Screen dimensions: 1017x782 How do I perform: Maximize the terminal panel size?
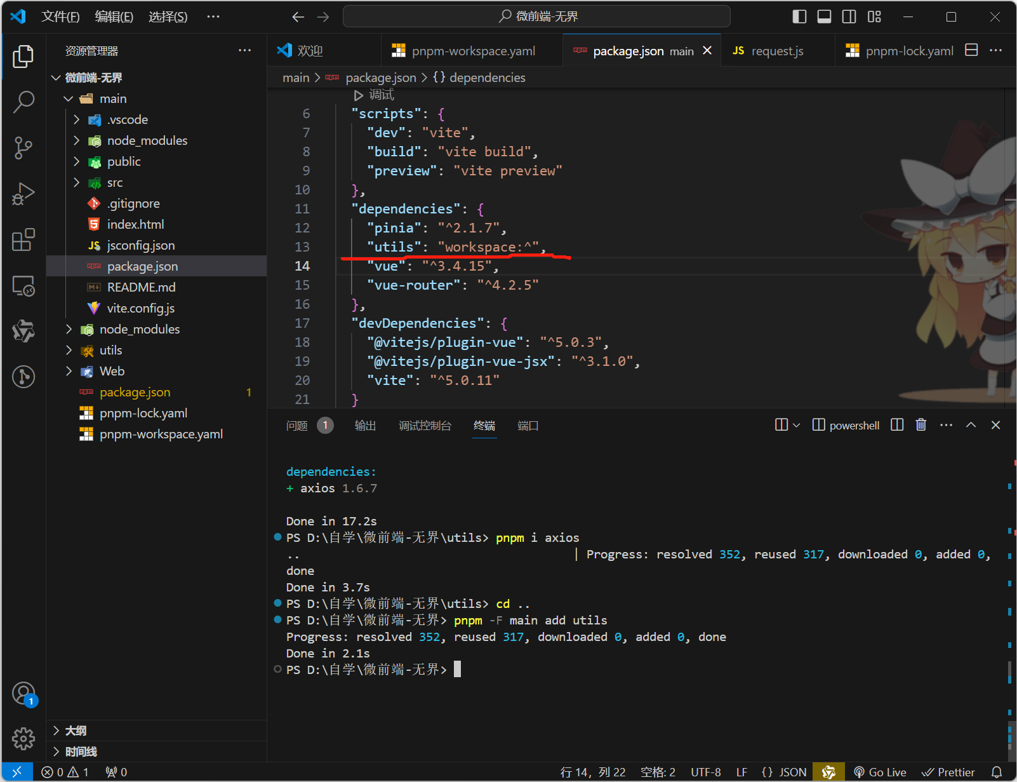click(x=971, y=424)
